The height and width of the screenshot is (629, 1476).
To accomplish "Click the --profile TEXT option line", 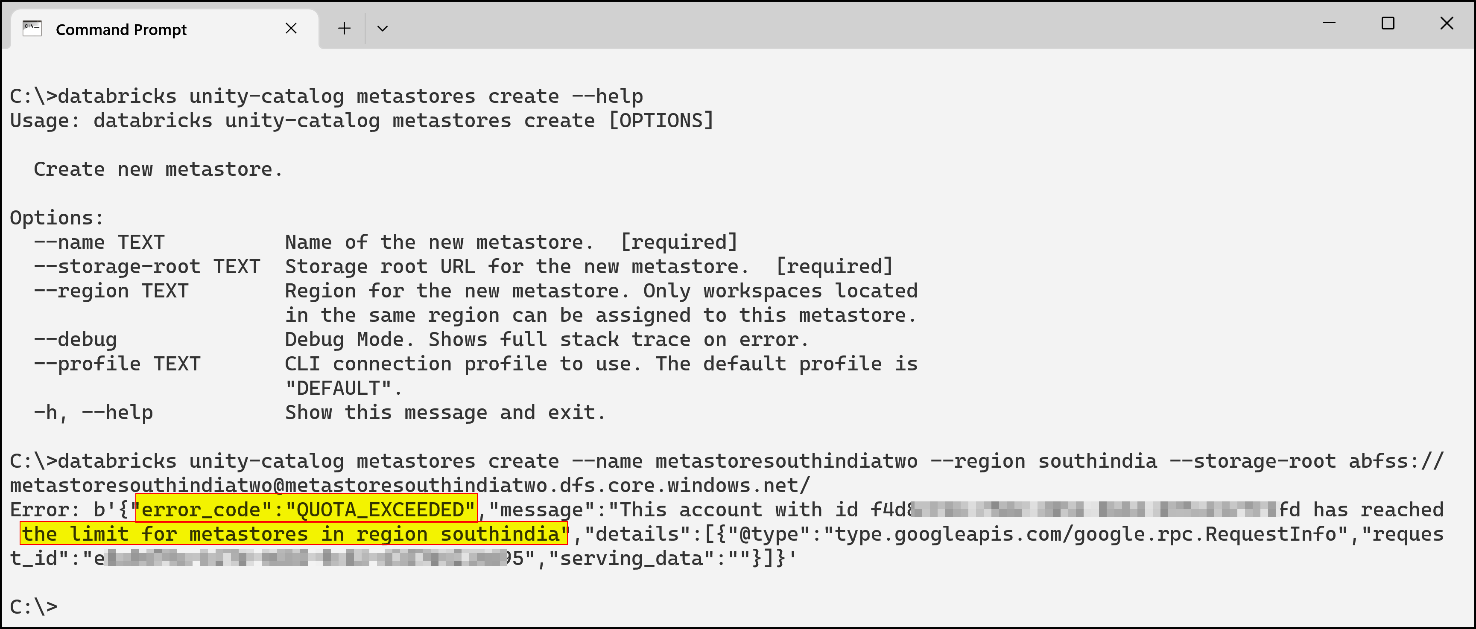I will click(x=118, y=363).
